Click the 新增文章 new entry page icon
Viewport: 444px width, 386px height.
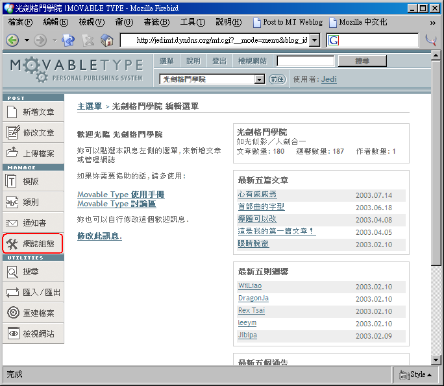12,112
